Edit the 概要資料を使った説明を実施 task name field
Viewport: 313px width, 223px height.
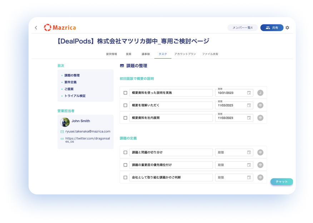tap(171, 93)
